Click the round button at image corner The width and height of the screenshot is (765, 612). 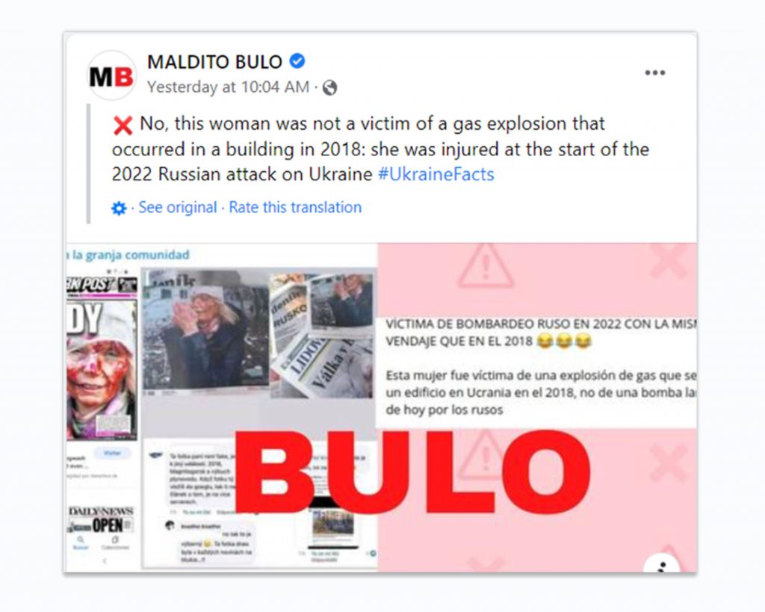[662, 565]
